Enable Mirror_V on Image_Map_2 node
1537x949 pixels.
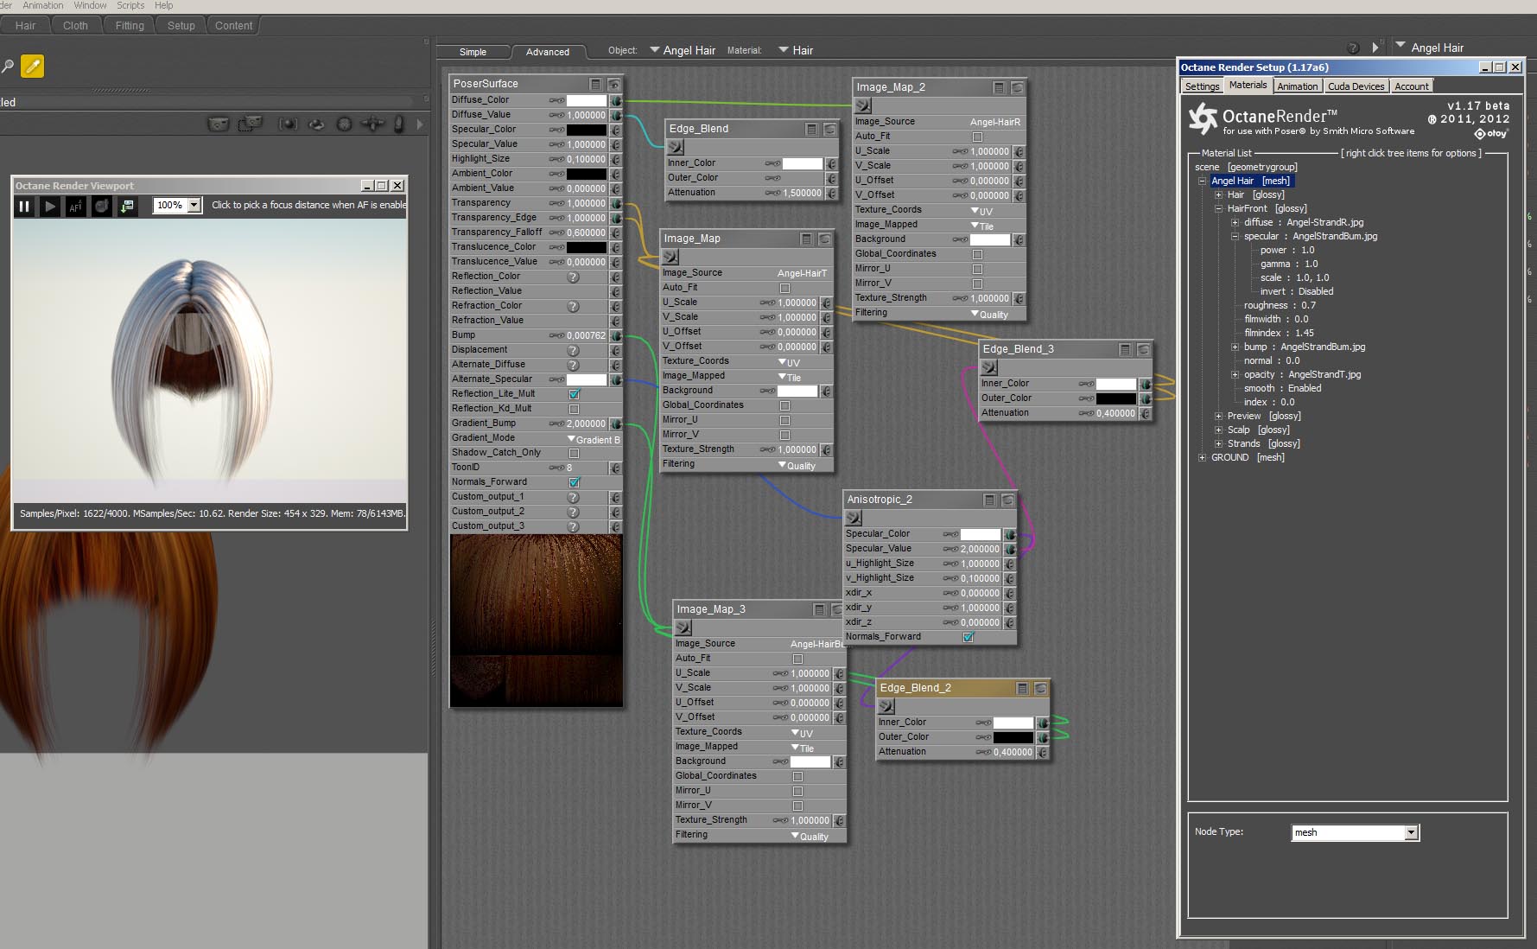point(977,283)
